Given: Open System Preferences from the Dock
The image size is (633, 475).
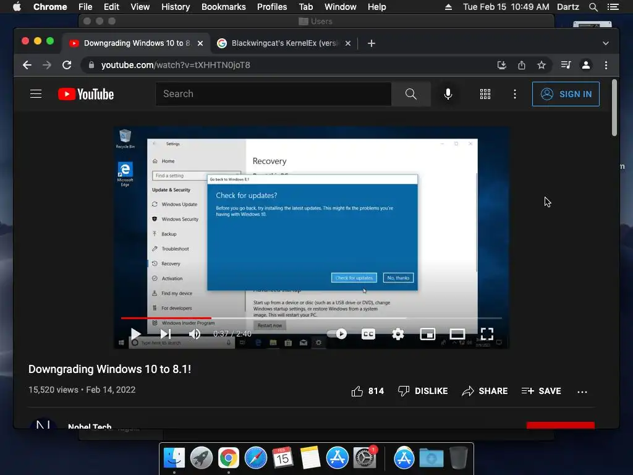Looking at the screenshot, I should [x=365, y=458].
